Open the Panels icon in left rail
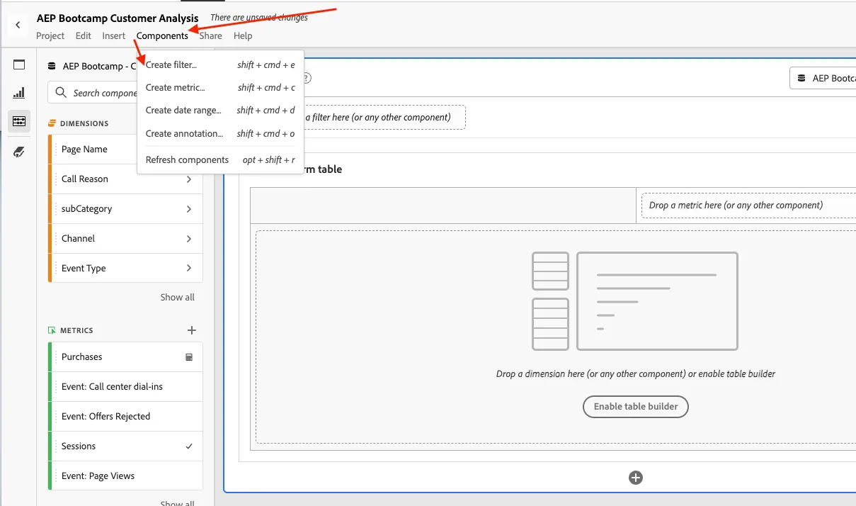This screenshot has height=506, width=856. (x=19, y=64)
